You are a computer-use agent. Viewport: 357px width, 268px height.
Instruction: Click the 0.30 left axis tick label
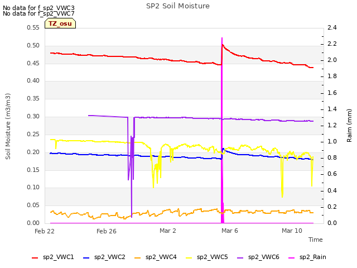[x=33, y=117]
